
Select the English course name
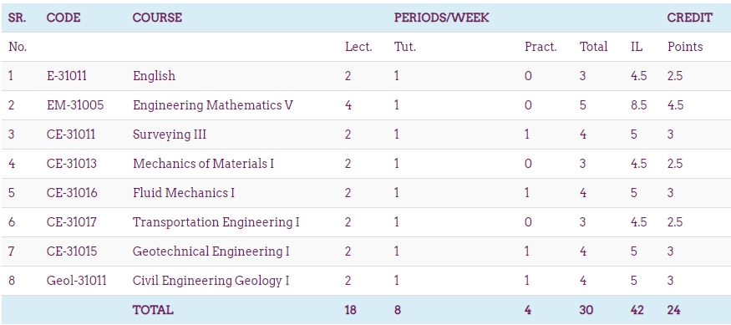(154, 76)
